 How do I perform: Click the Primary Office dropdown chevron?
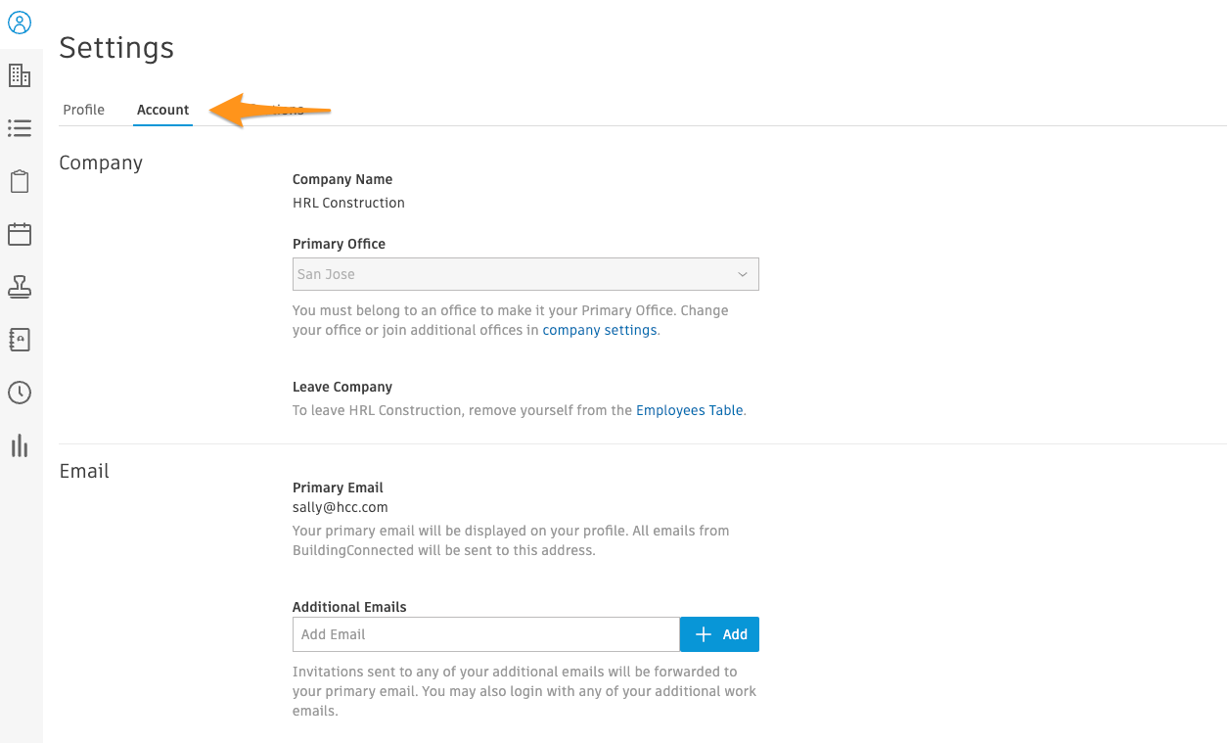744,274
